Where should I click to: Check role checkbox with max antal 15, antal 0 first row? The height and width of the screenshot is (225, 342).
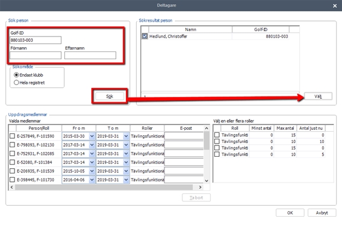(217, 135)
